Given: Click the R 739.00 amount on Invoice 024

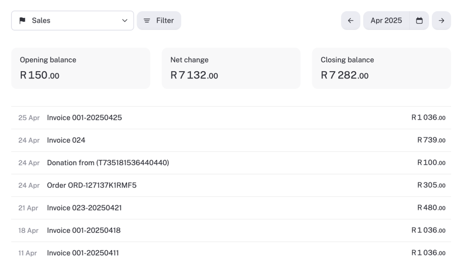Looking at the screenshot, I should click(431, 140).
